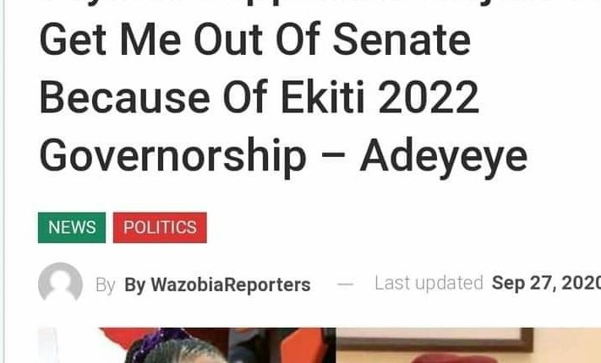Screen dimensions: 601x363
Task: Open the green NEWS category tag
Action: 72,227
